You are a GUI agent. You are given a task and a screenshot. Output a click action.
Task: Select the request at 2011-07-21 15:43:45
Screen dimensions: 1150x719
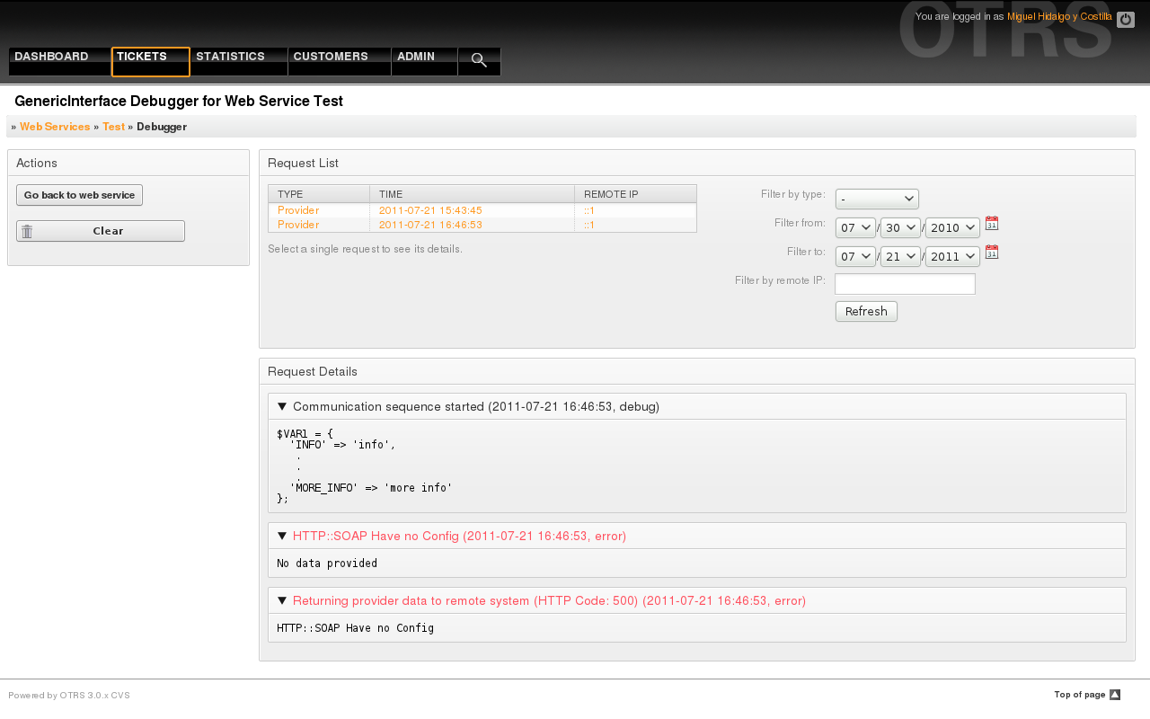point(430,210)
